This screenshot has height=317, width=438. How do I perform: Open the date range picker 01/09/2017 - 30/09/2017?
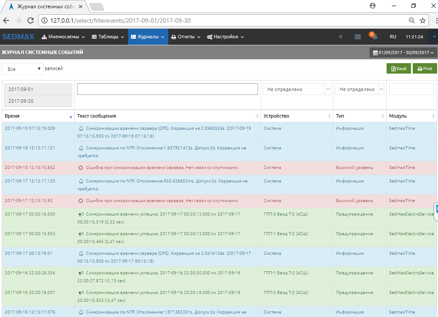pos(403,53)
